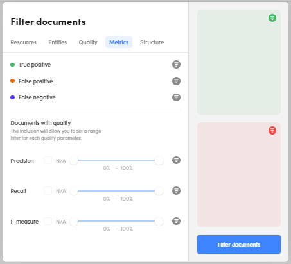Click the filter icon for F-measure row

(176, 221)
